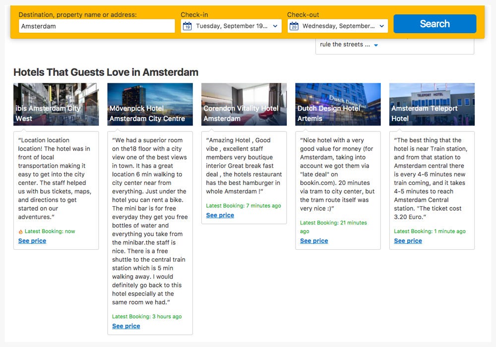Open Corendon Vitality Hotel Amsterdam photo

pyautogui.click(x=244, y=104)
